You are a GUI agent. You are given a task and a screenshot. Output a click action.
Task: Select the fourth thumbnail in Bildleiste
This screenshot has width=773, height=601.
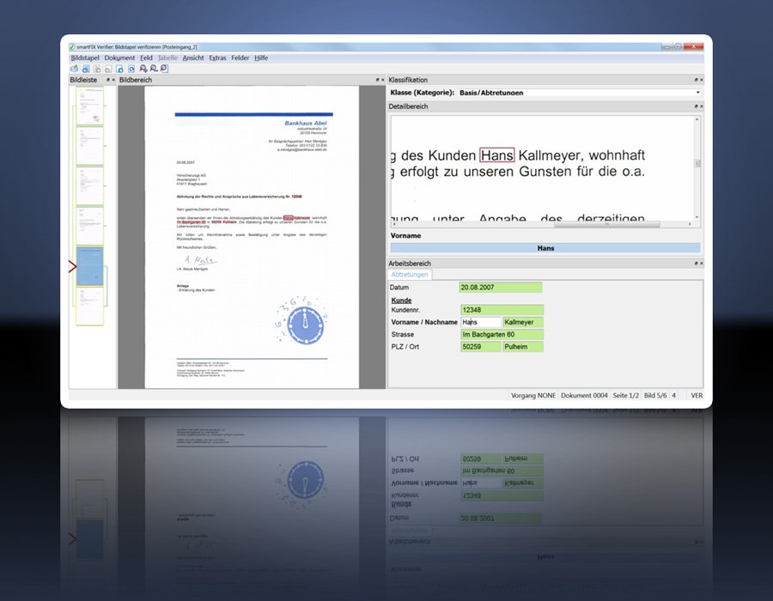point(89,226)
